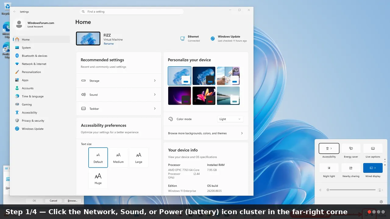Click the Processor AMD EPYC 7763 text
The width and height of the screenshot is (390, 219).
tap(184, 174)
